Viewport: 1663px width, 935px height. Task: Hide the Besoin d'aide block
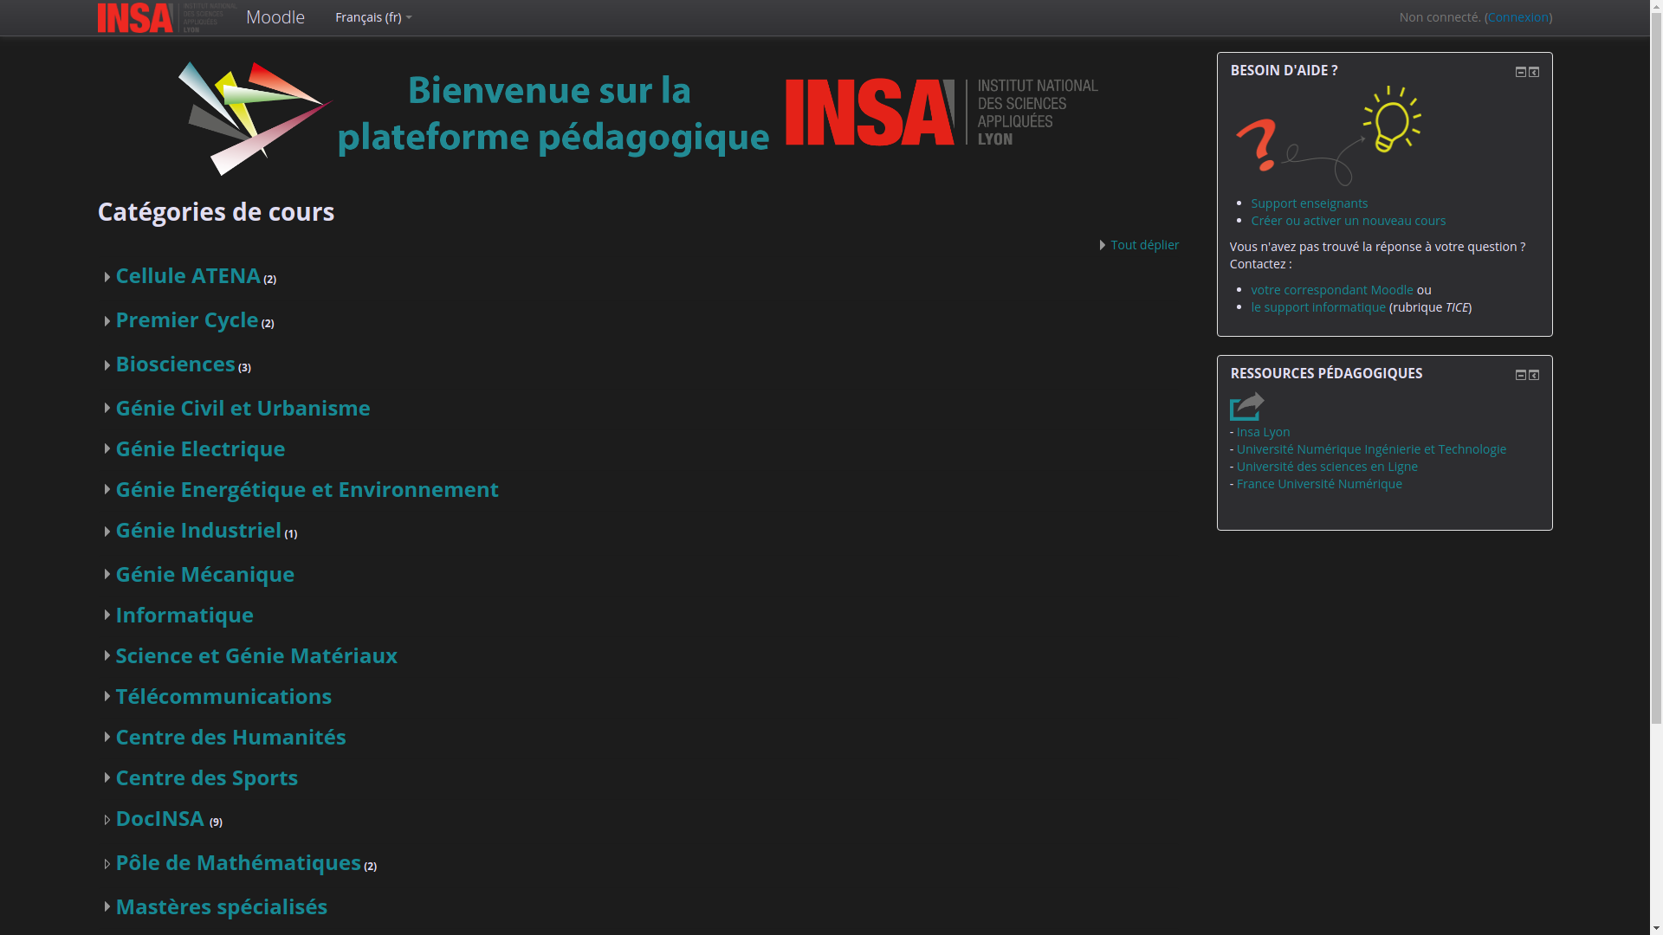point(1520,72)
